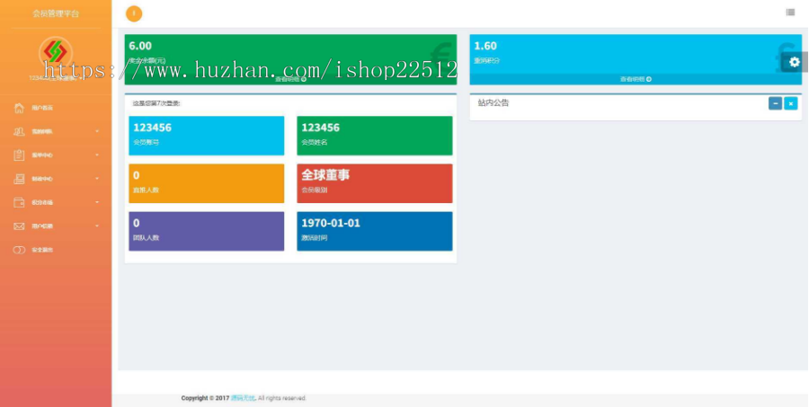Click the envelope icon for user information

pos(19,226)
